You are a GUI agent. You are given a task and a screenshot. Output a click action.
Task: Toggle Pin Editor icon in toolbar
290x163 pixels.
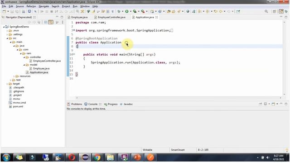tap(238, 11)
